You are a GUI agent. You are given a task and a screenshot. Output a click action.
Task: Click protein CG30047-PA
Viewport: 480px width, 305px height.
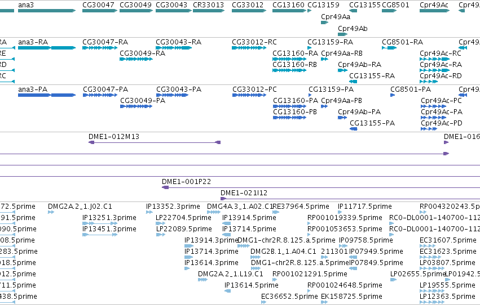pyautogui.click(x=100, y=95)
